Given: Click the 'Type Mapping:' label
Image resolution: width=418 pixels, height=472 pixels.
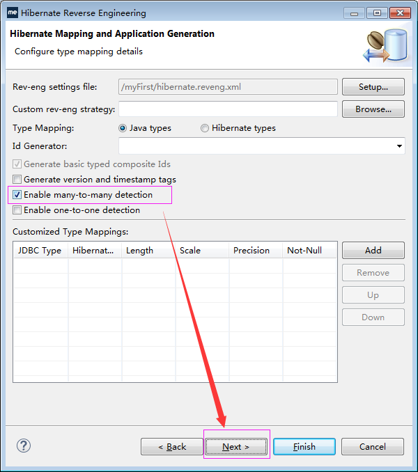Looking at the screenshot, I should coord(43,128).
